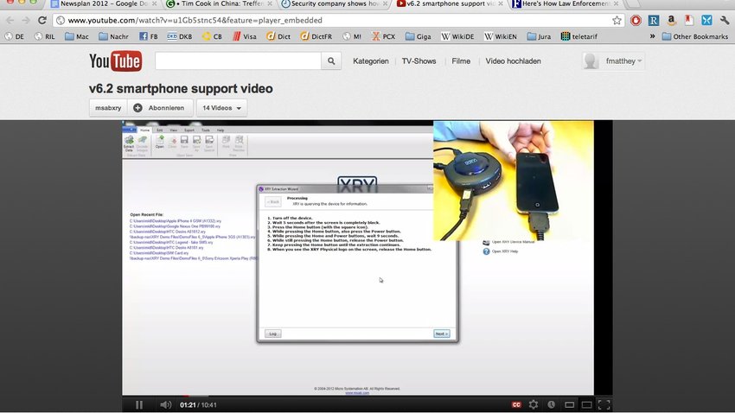Switch to the Here's How Law Enforcement tab
The height and width of the screenshot is (413, 735).
pyautogui.click(x=565, y=4)
